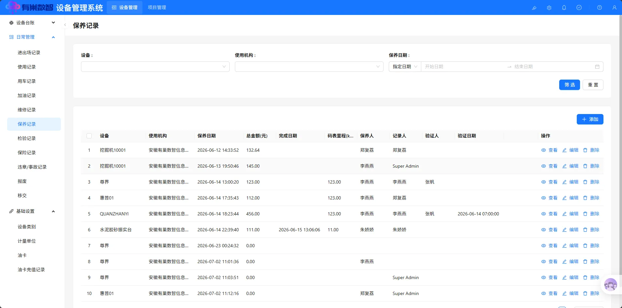This screenshot has width=622, height=308.
Task: Open 违章/事故记录 in the sidebar
Action: point(34,167)
